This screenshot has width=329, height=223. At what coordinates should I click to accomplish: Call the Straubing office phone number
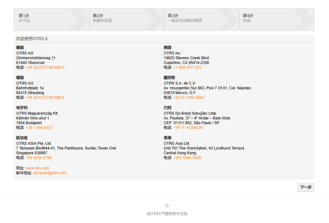45,98
